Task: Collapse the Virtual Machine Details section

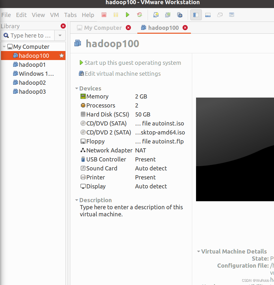Action: click(x=199, y=252)
